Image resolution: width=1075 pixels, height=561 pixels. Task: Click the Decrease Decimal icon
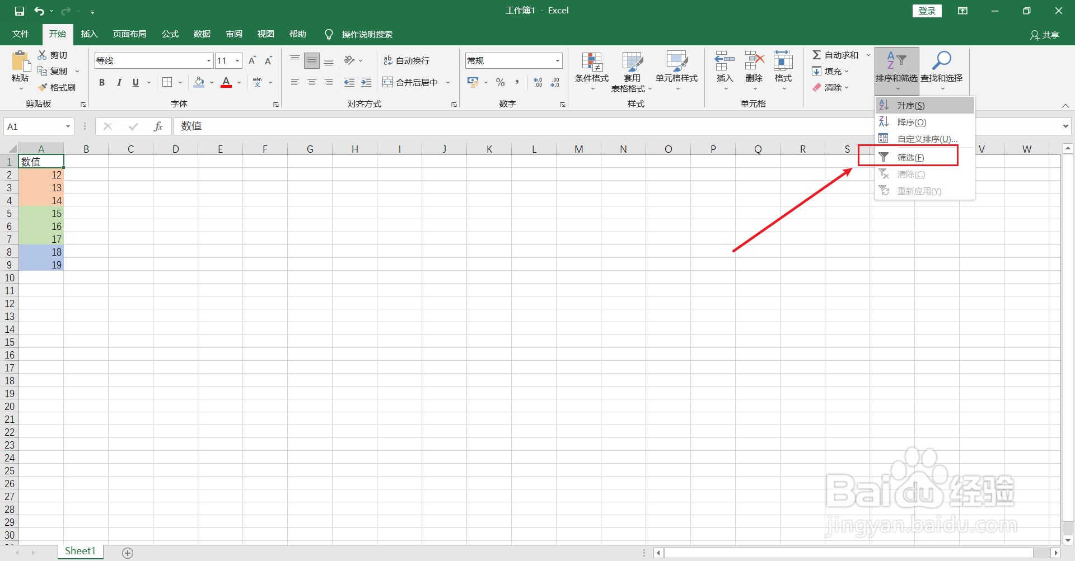[x=555, y=82]
